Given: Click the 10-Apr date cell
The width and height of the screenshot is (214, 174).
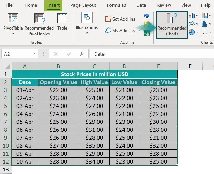Looking at the screenshot, I should (25, 162).
